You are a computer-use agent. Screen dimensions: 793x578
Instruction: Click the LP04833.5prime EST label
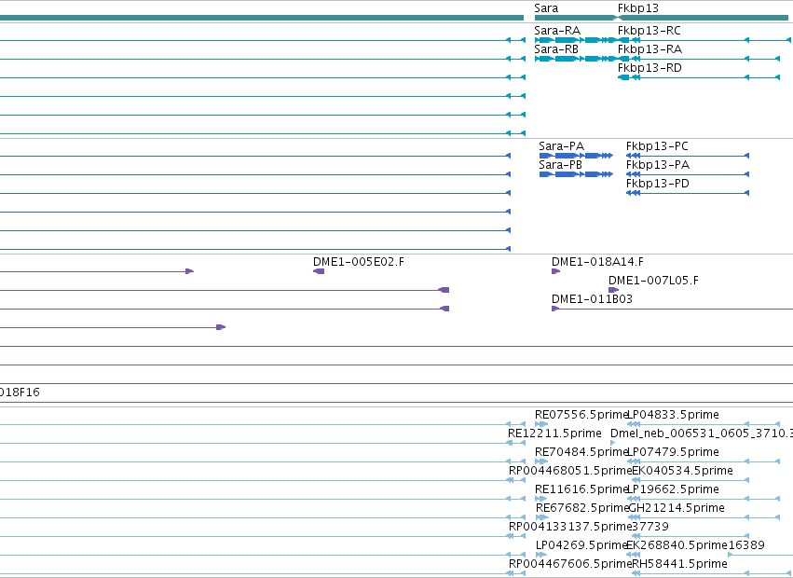[x=673, y=415]
